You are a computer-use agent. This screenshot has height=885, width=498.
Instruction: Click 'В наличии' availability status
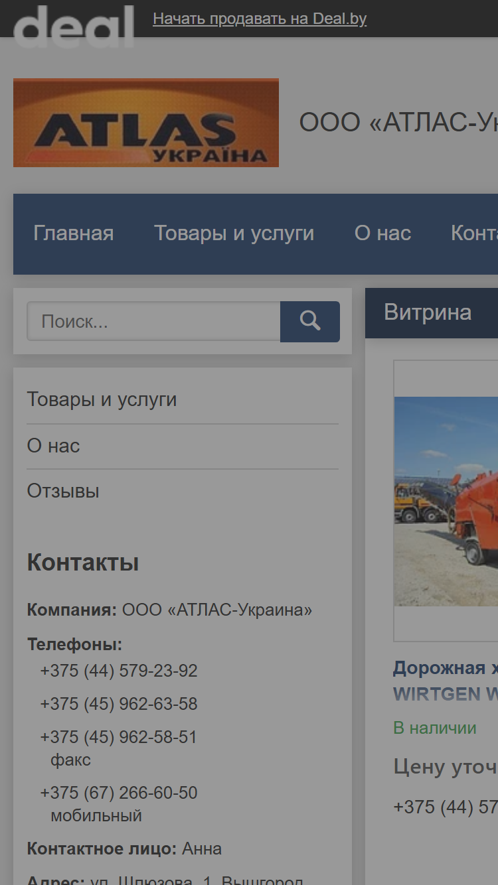pos(435,728)
